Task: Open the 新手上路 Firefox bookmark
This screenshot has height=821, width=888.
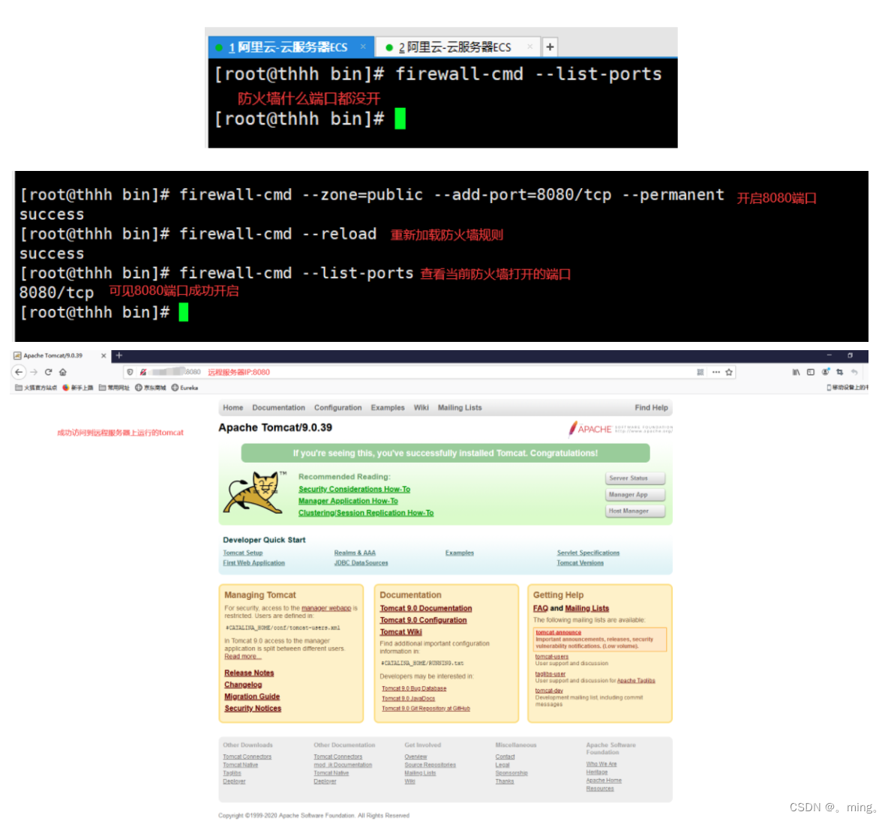Action: coord(77,388)
